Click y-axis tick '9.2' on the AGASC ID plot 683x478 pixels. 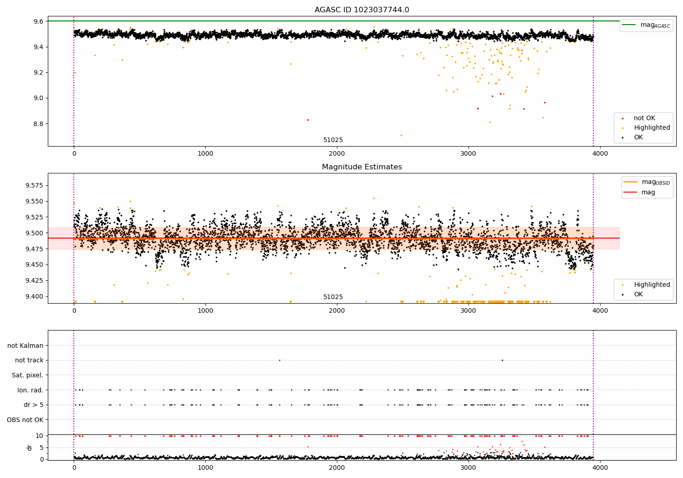click(38, 72)
